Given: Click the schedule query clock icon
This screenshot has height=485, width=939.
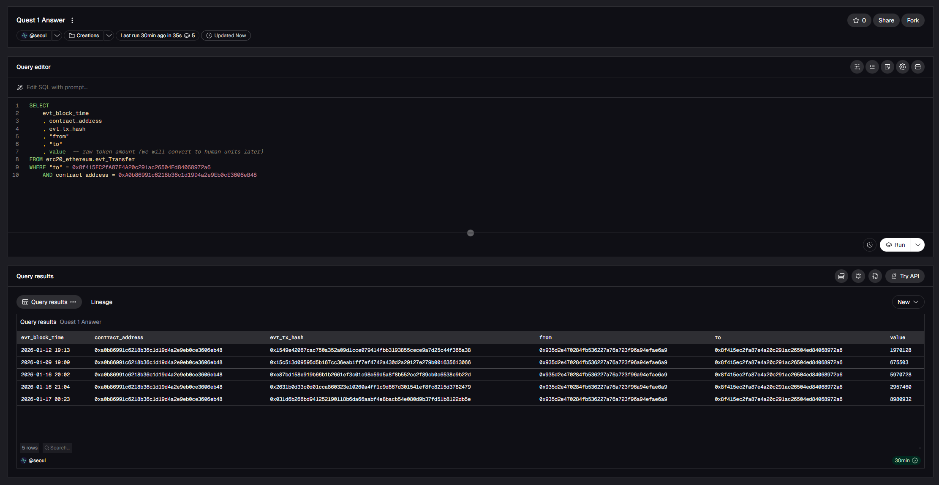Looking at the screenshot, I should [869, 245].
